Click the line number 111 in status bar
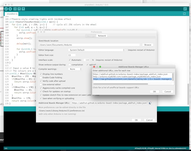191x151 pixels. point(6,148)
